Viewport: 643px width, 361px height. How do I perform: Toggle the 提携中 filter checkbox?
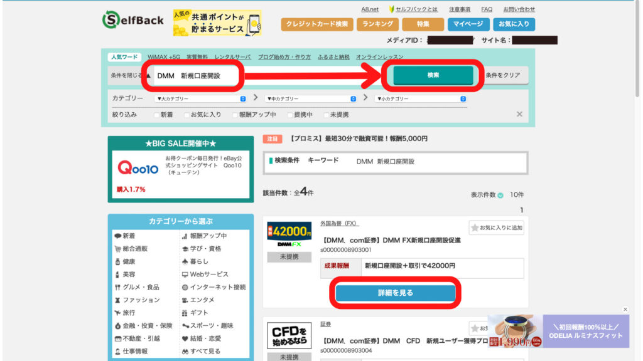[x=290, y=115]
